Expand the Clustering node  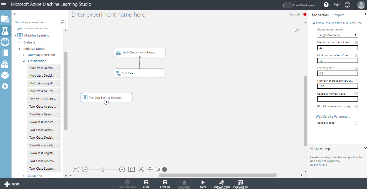[x=24, y=176]
